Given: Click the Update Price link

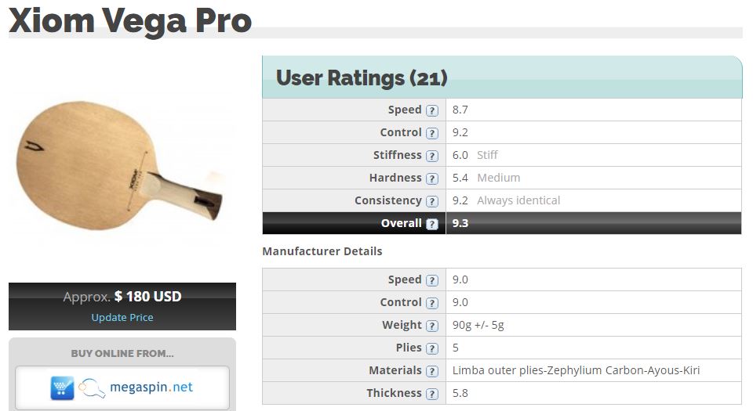Looking at the screenshot, I should (122, 317).
